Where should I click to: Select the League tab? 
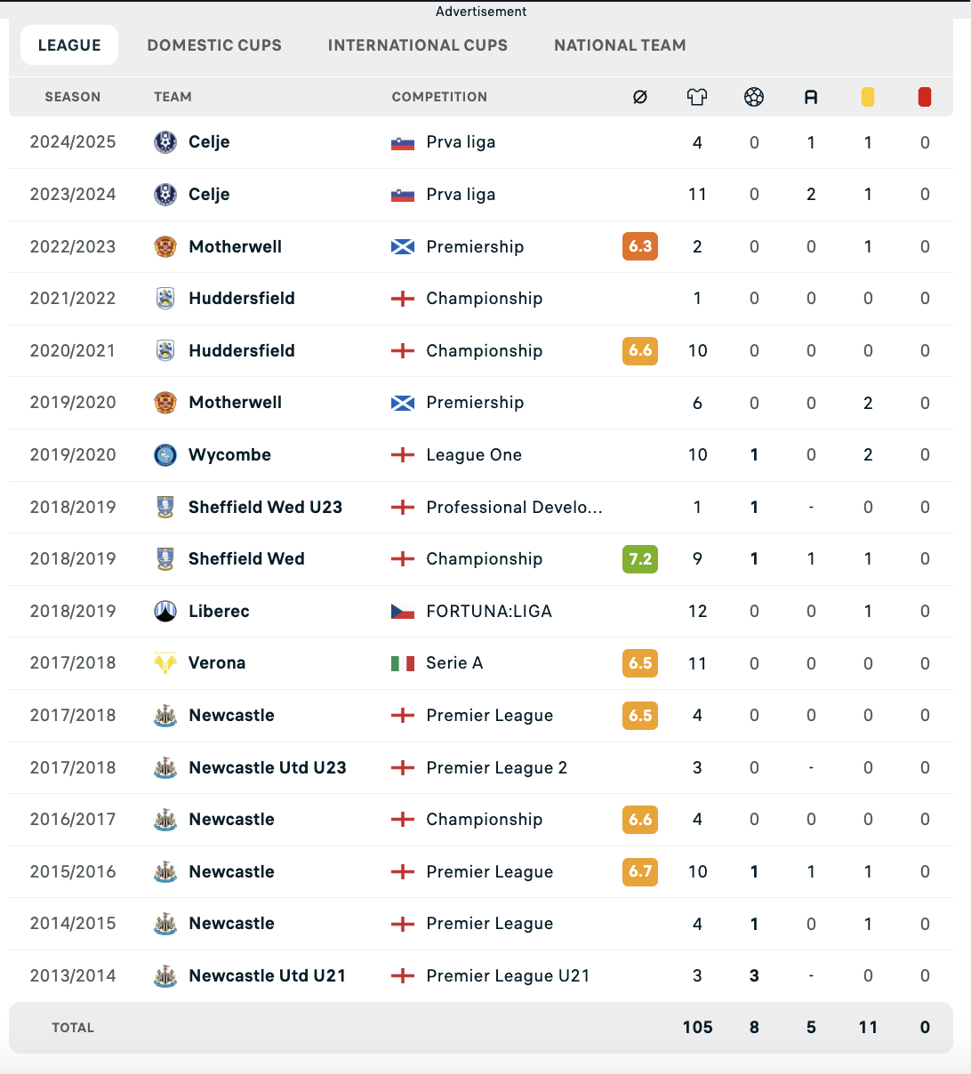[69, 45]
